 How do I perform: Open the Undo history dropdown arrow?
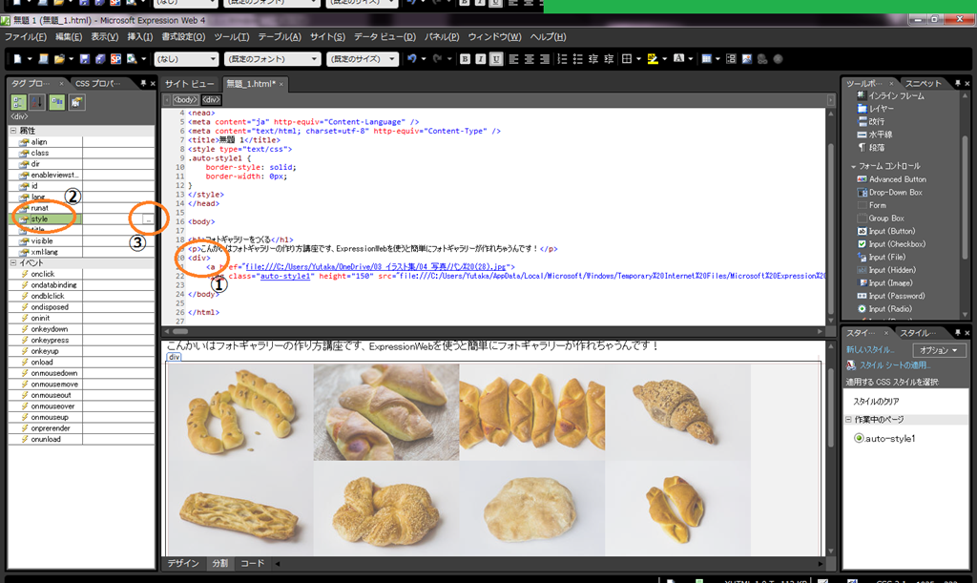pyautogui.click(x=424, y=59)
